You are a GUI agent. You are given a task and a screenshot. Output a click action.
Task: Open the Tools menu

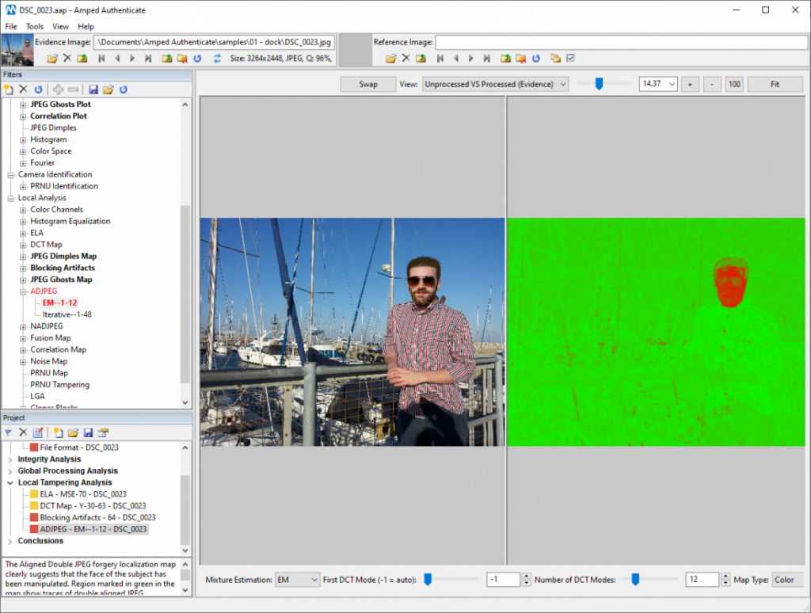pos(35,26)
